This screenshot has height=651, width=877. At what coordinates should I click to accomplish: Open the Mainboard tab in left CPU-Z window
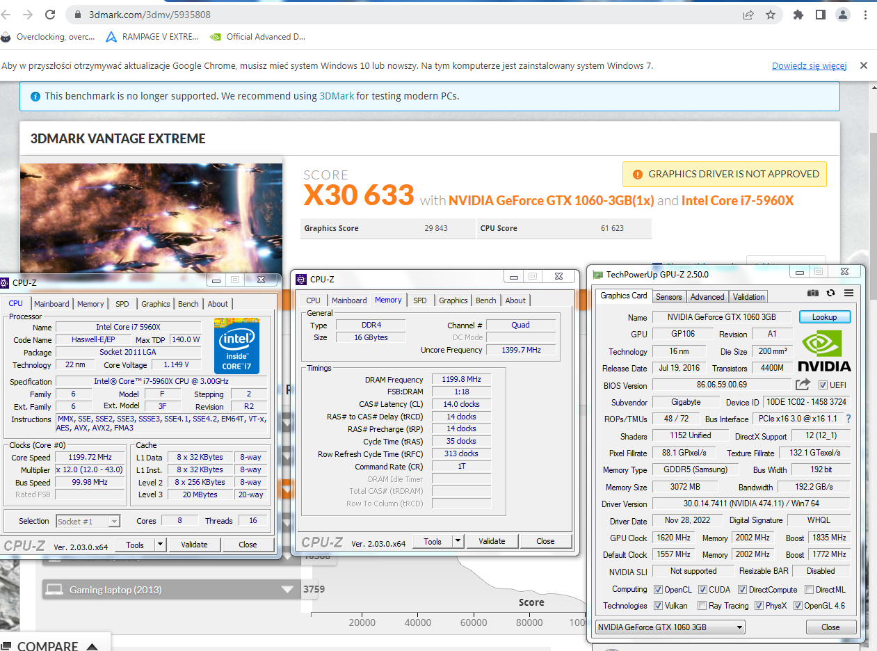pos(51,304)
